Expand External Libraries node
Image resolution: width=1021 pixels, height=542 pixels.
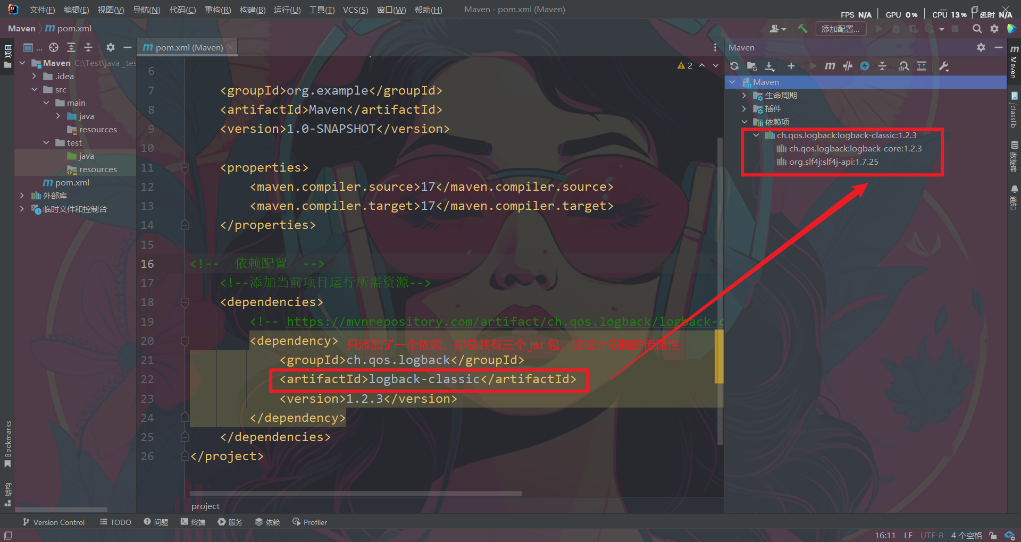click(x=22, y=196)
